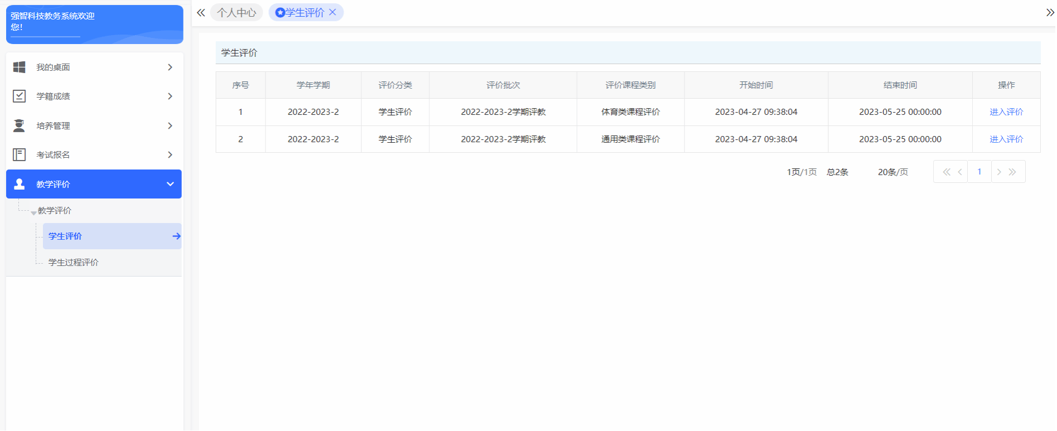Viewport: 1057px width, 431px height.
Task: Enter evaluation for 通用类课程评价 row
Action: pyautogui.click(x=1006, y=139)
